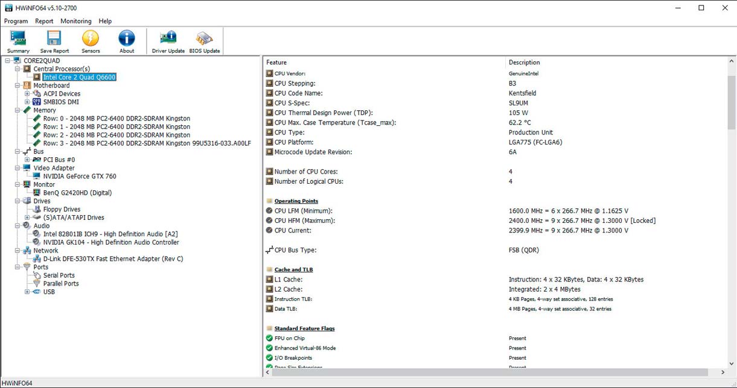Image resolution: width=737 pixels, height=388 pixels.
Task: Click the Standard Feature Flags heading
Action: [304, 328]
